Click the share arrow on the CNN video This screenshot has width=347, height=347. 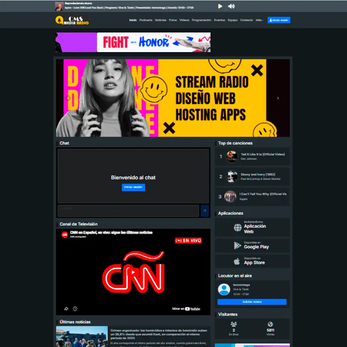pos(66,309)
